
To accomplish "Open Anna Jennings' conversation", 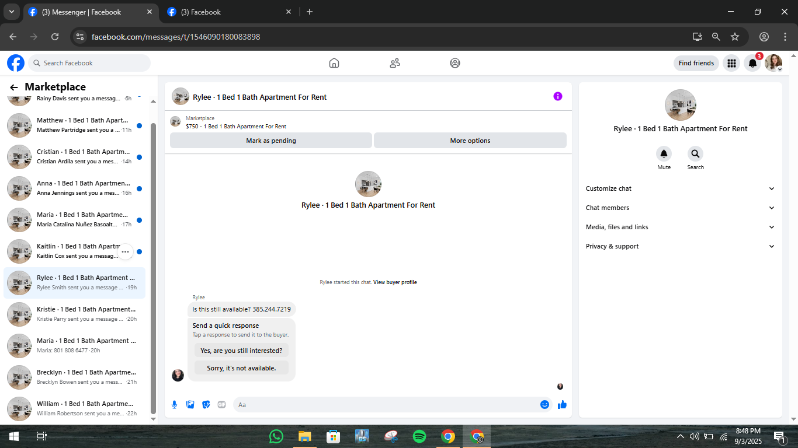I will [75, 188].
